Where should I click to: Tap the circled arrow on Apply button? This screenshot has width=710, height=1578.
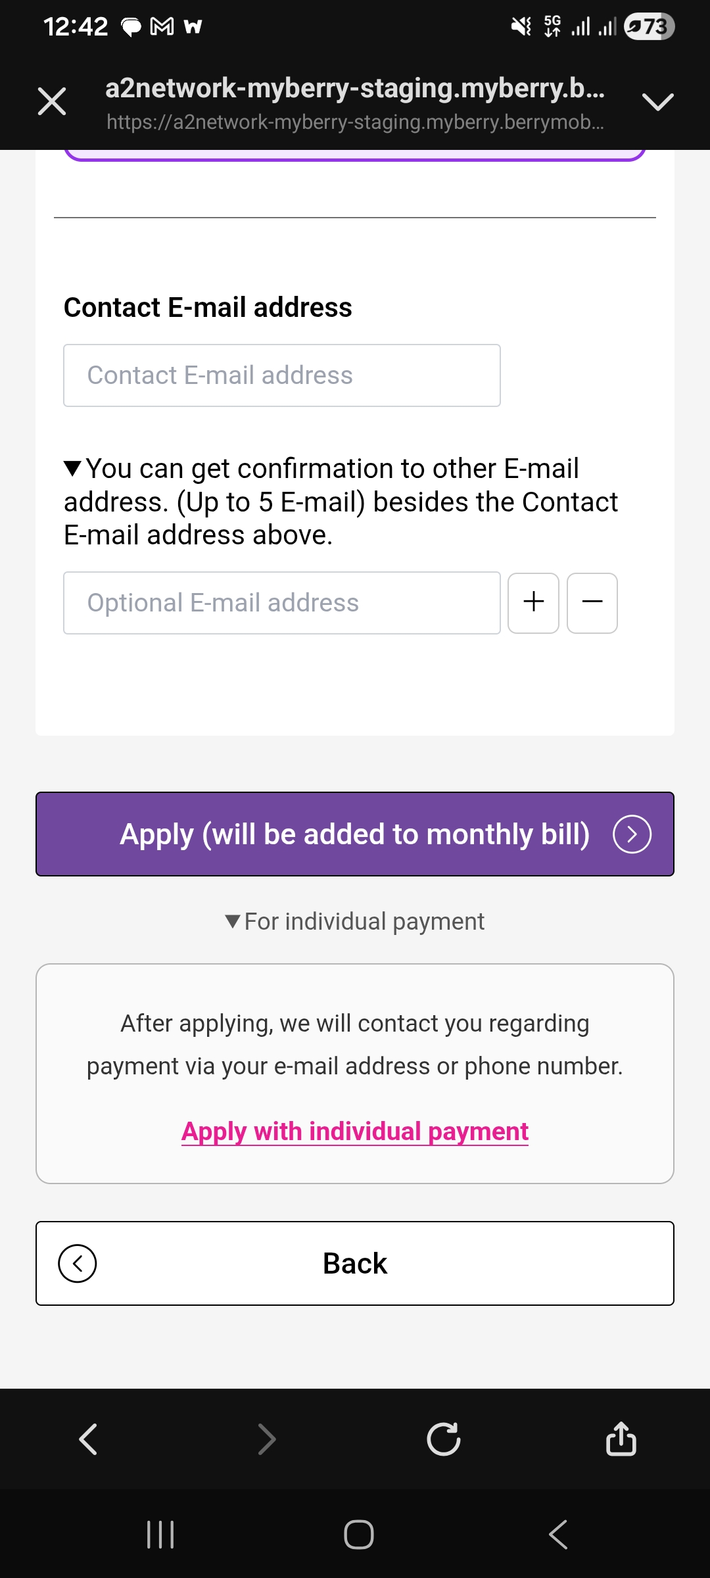[632, 834]
